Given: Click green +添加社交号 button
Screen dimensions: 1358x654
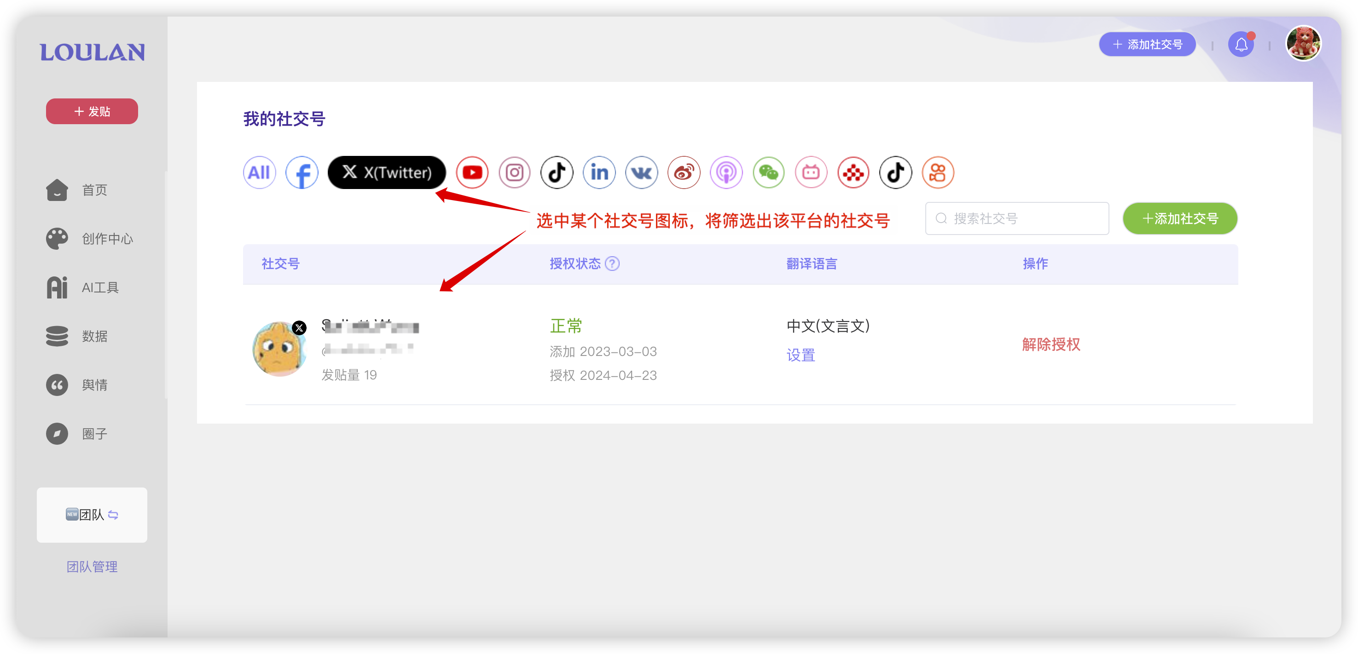Looking at the screenshot, I should 1180,218.
